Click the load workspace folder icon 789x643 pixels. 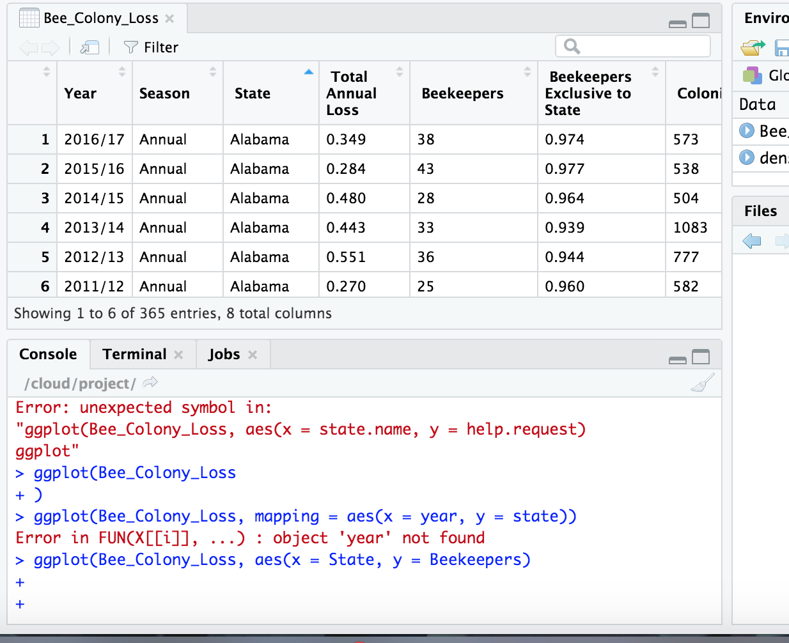tap(752, 47)
